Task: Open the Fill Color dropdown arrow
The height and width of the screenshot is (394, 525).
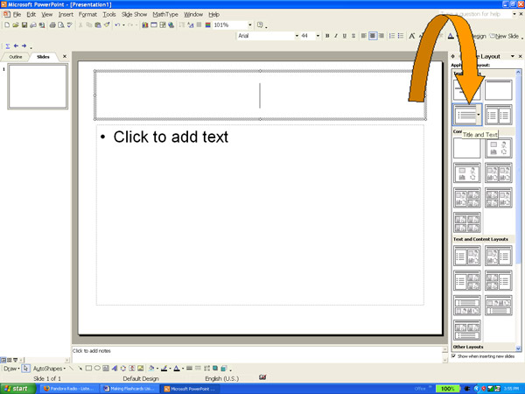Action: (x=157, y=369)
